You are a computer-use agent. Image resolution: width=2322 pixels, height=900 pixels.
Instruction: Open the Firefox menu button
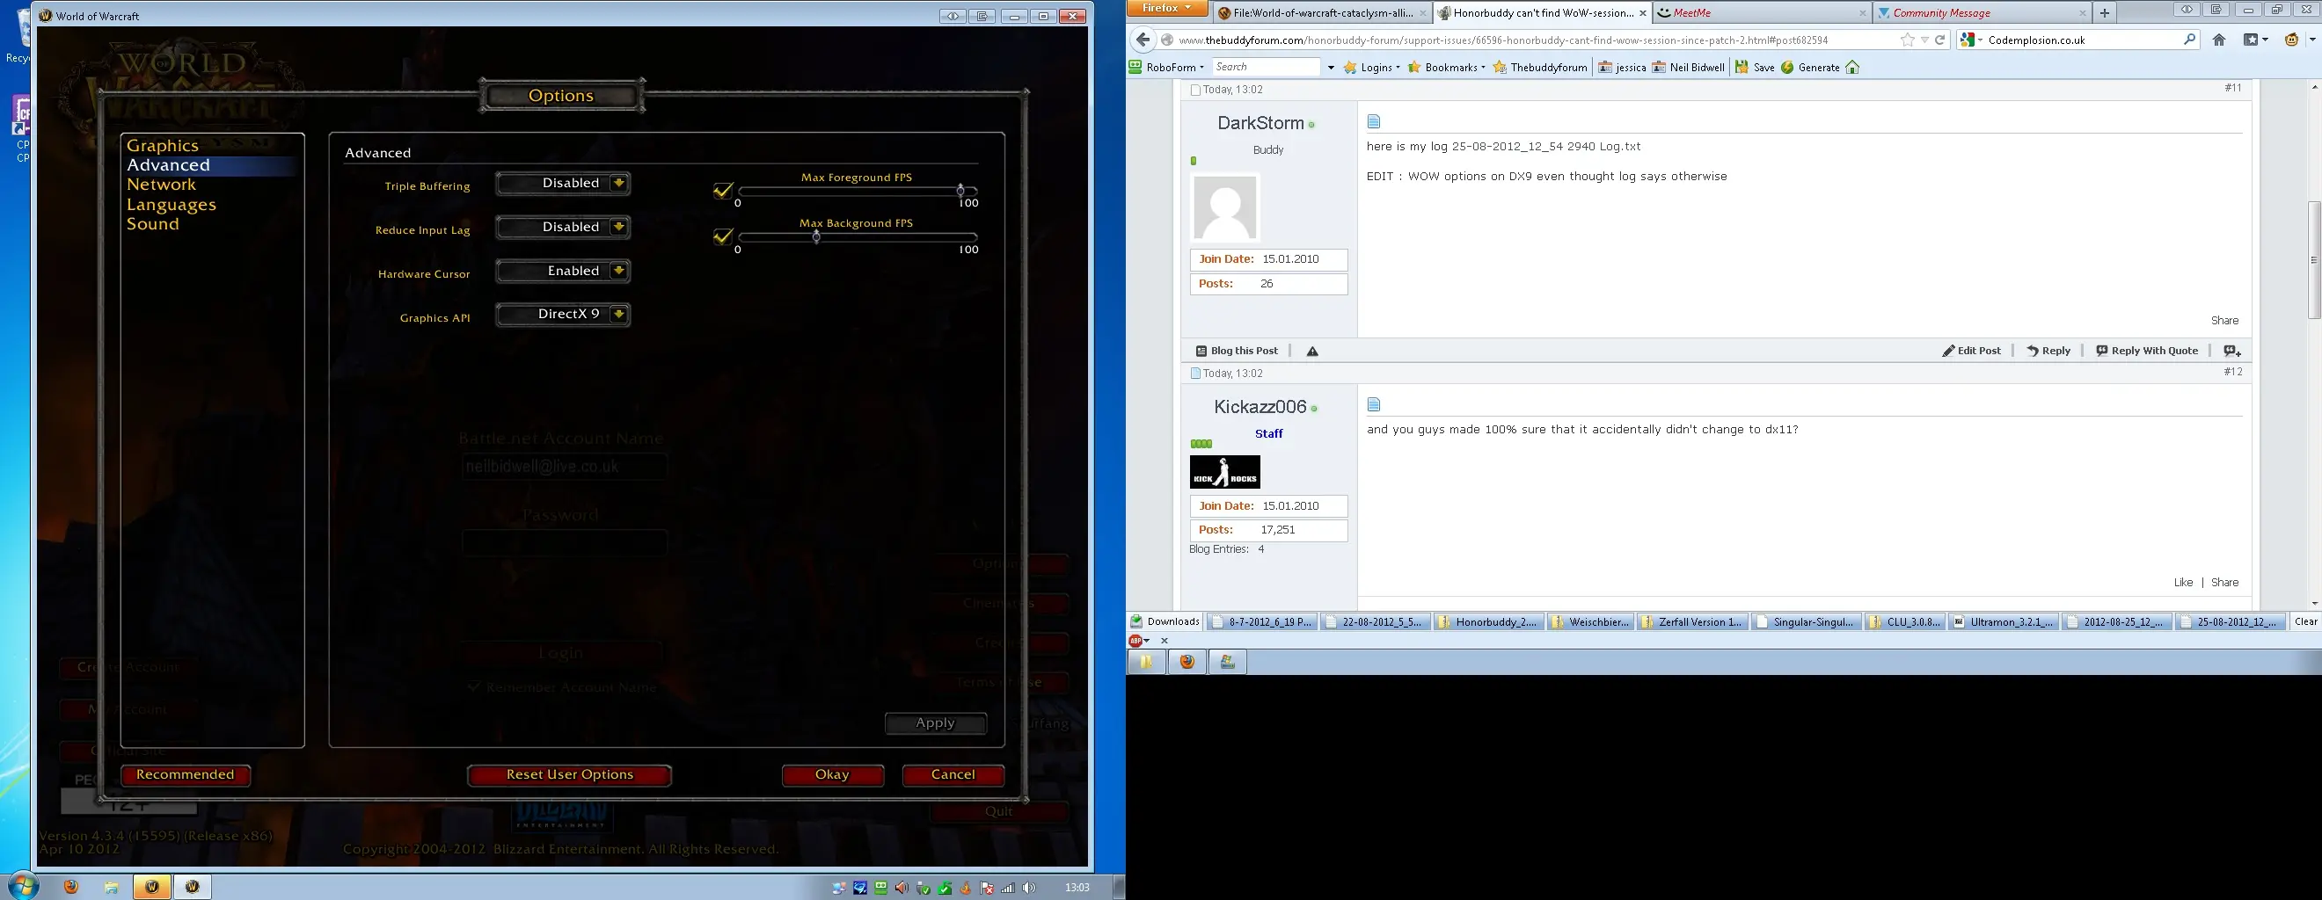click(x=1168, y=8)
